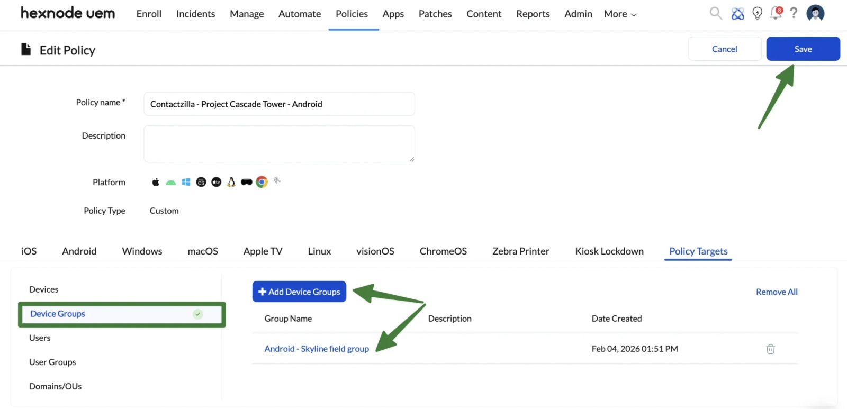Click the search magnifier icon

tap(716, 13)
